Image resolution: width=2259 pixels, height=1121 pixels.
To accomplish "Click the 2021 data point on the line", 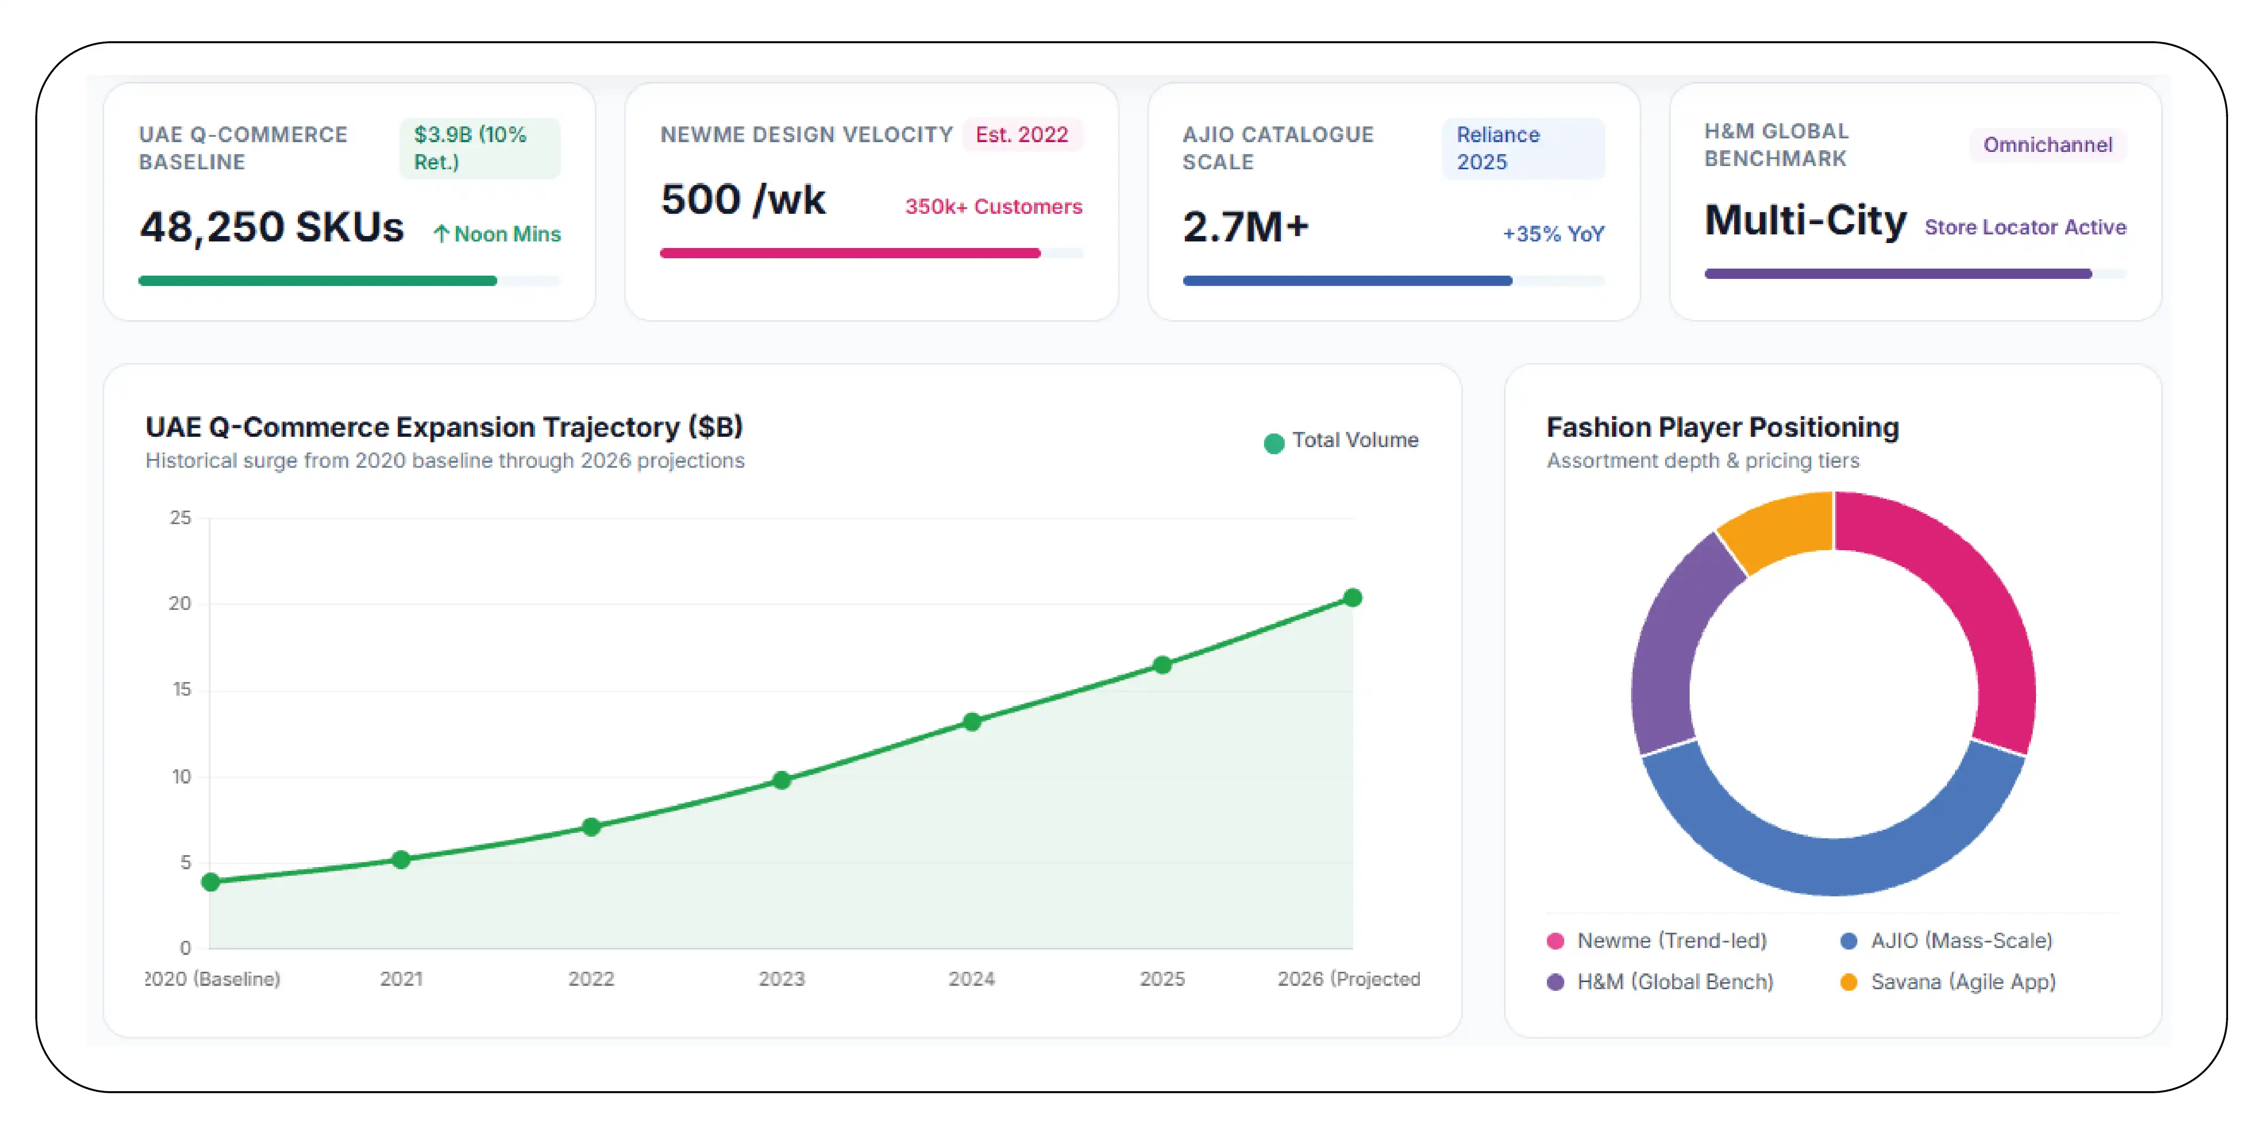I will click(x=401, y=859).
